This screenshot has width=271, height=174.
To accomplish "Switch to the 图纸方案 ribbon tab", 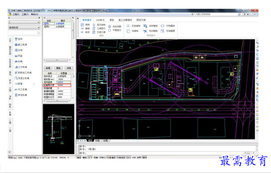I will pos(141,20).
